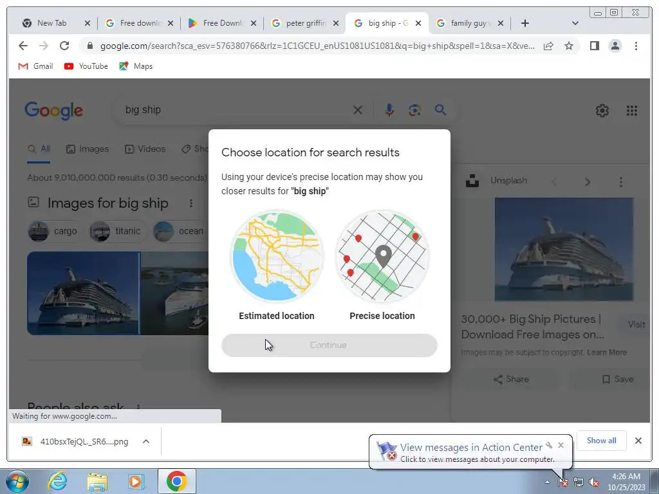Open the Maps bookmark
Viewport: 659px width, 494px height.
136,66
